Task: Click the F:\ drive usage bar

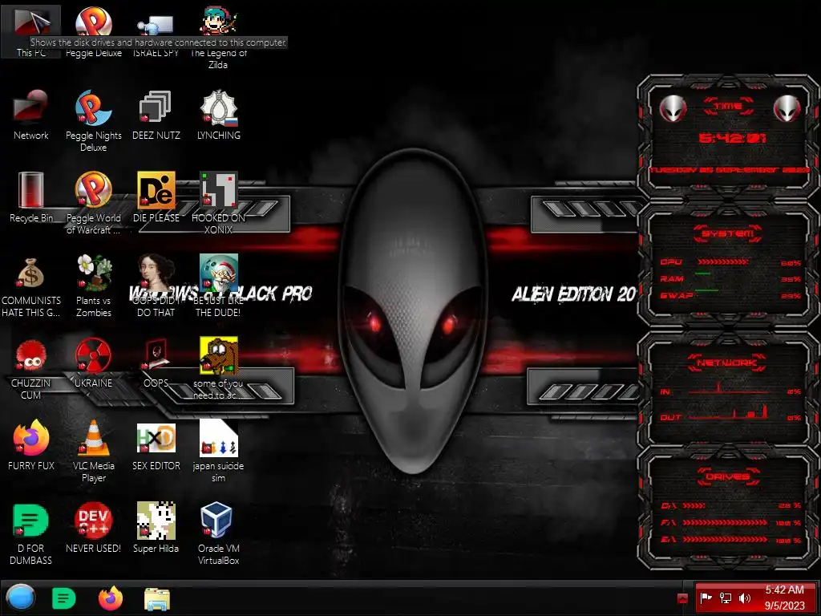Action: [725, 522]
